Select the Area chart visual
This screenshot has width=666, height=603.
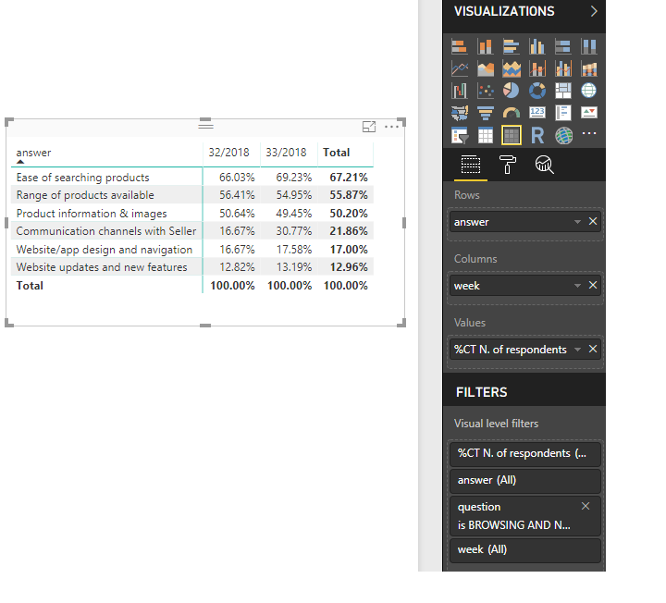pyautogui.click(x=486, y=68)
